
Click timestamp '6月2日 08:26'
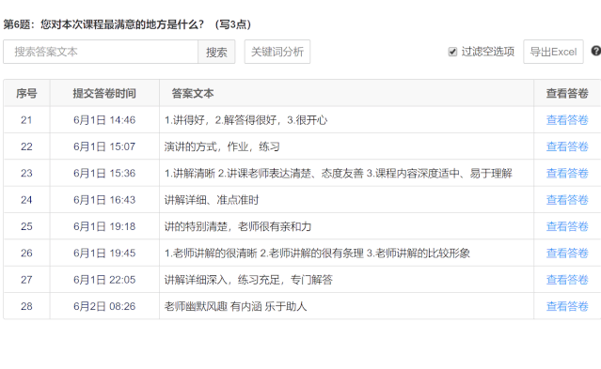(104, 306)
